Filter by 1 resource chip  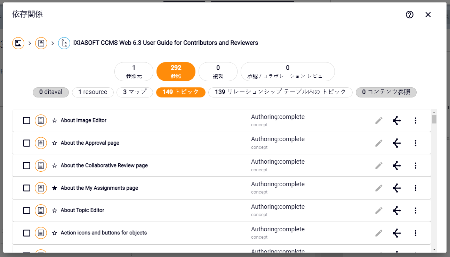[93, 92]
